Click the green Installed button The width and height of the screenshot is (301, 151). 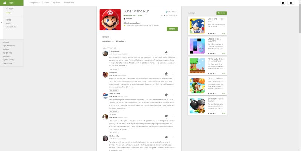[172, 29]
